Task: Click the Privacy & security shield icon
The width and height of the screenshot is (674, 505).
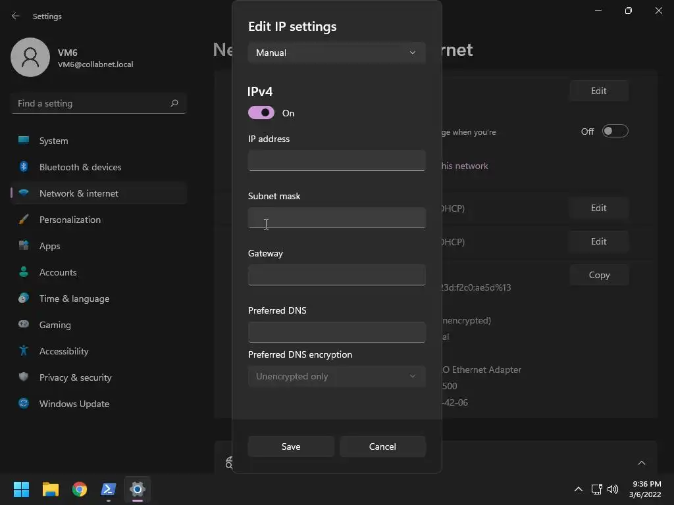Action: [x=24, y=377]
